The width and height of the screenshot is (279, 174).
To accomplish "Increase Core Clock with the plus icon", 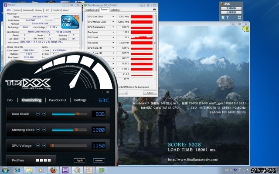I will pyautogui.click(x=44, y=114).
